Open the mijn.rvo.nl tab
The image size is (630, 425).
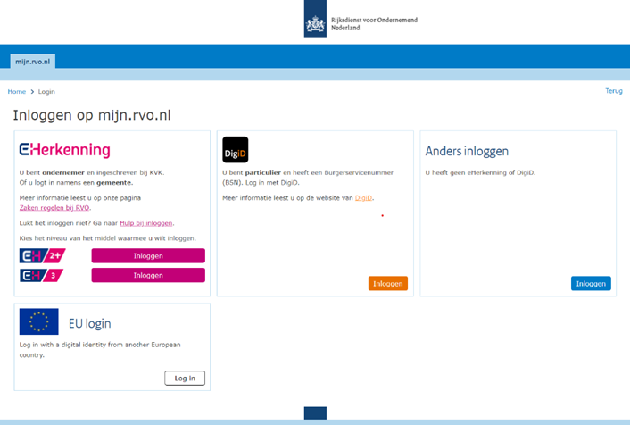pos(32,62)
